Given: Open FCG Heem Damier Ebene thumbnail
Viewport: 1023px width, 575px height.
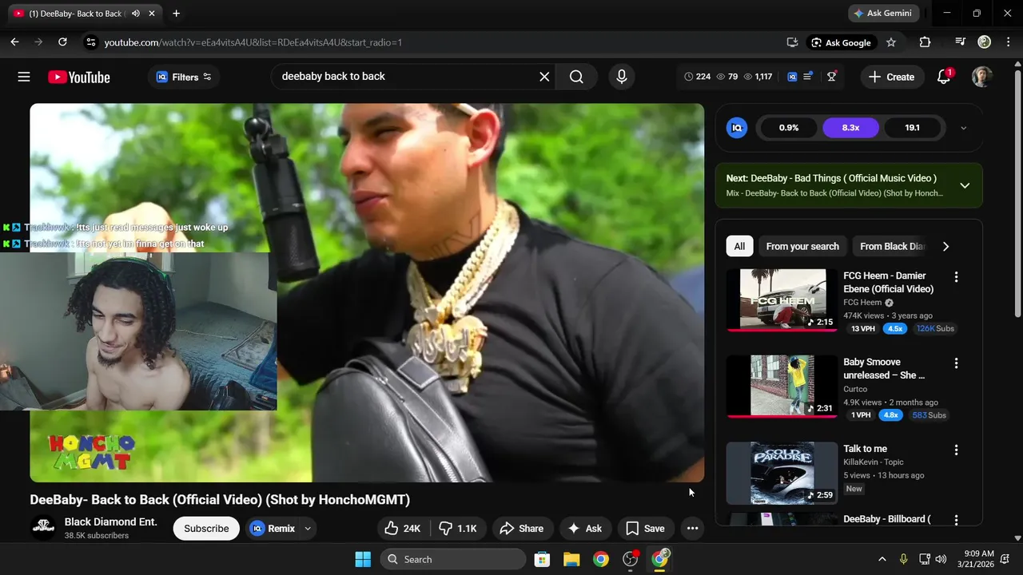Looking at the screenshot, I should click(x=782, y=299).
